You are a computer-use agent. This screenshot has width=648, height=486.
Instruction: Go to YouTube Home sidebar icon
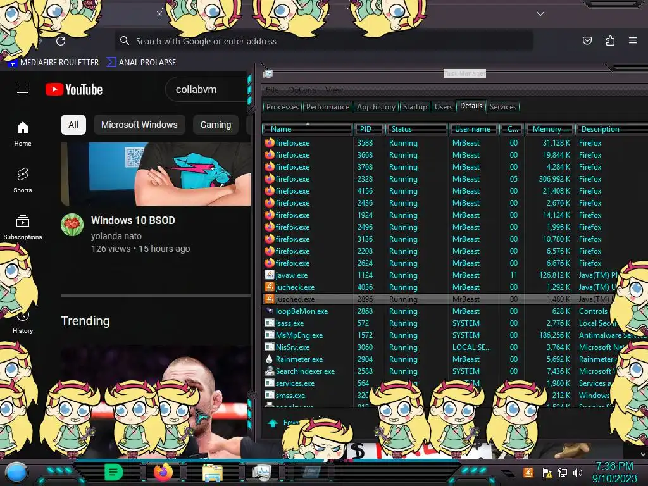coord(23,134)
